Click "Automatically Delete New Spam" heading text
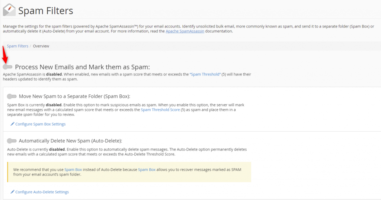The width and height of the screenshot is (381, 200). [x=70, y=141]
